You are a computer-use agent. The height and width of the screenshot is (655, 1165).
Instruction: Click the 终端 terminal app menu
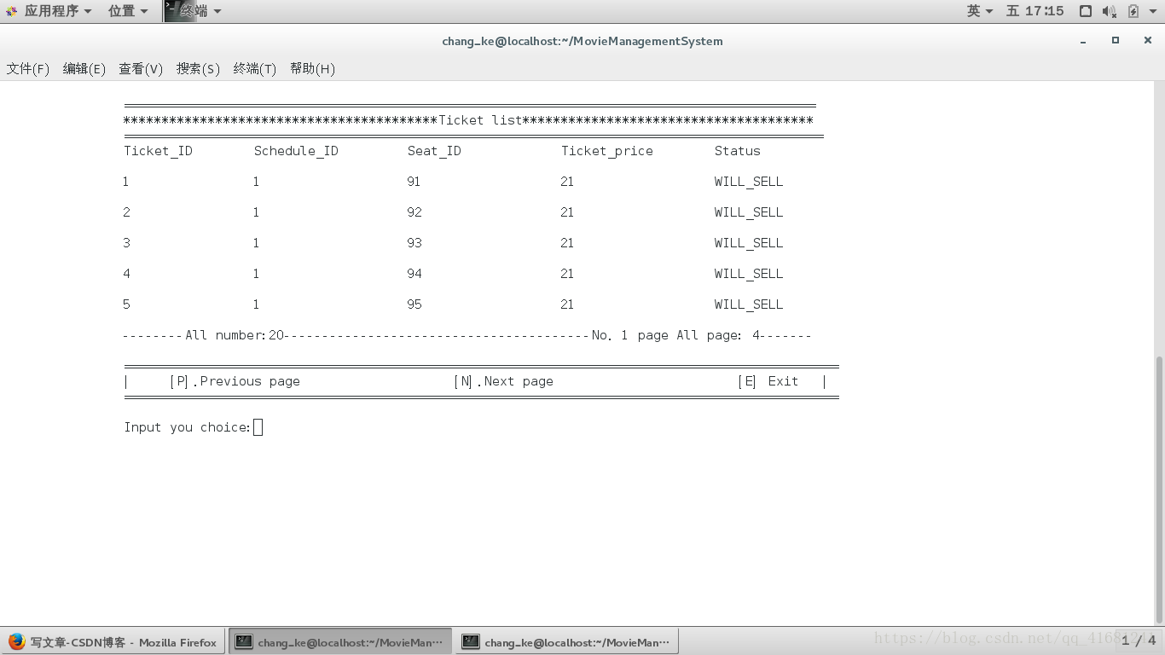click(194, 11)
